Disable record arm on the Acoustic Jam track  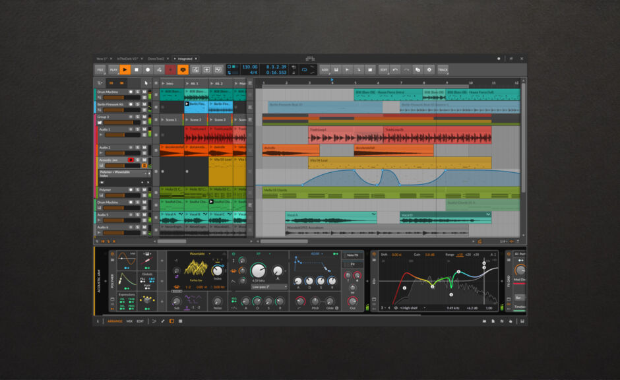[131, 160]
